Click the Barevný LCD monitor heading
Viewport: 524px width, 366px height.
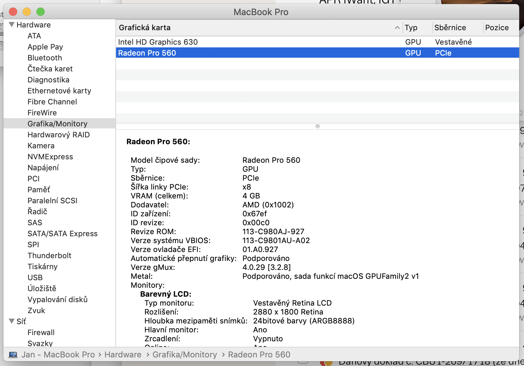click(x=166, y=294)
